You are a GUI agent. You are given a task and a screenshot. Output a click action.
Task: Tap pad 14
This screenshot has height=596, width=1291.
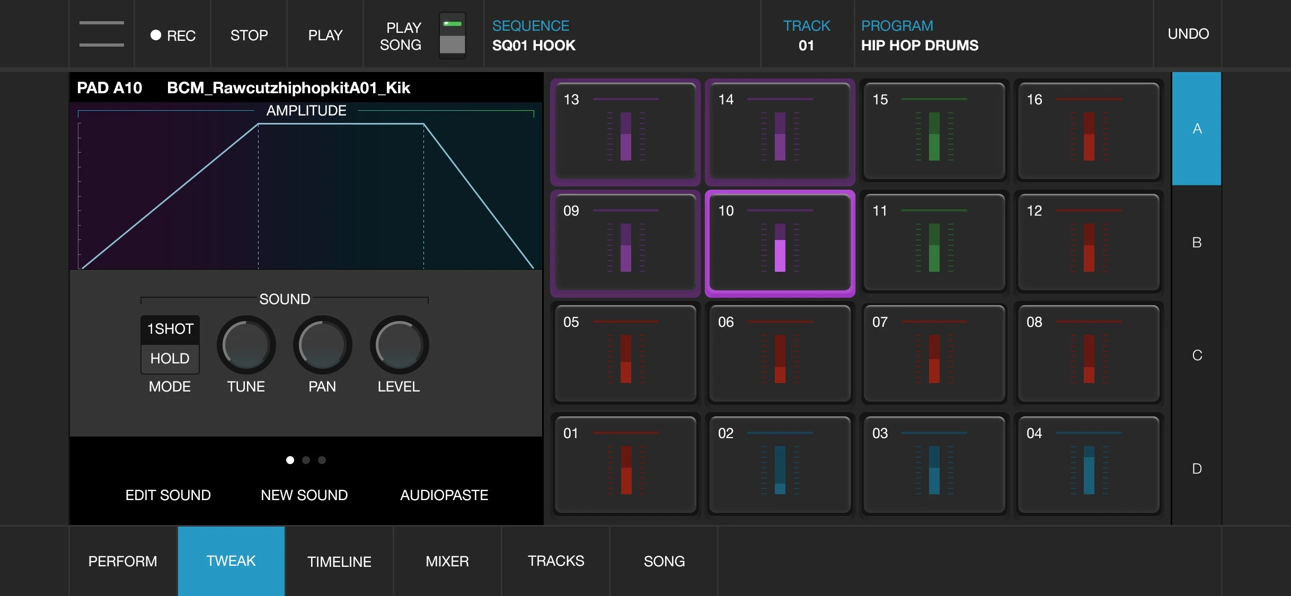pyautogui.click(x=780, y=131)
